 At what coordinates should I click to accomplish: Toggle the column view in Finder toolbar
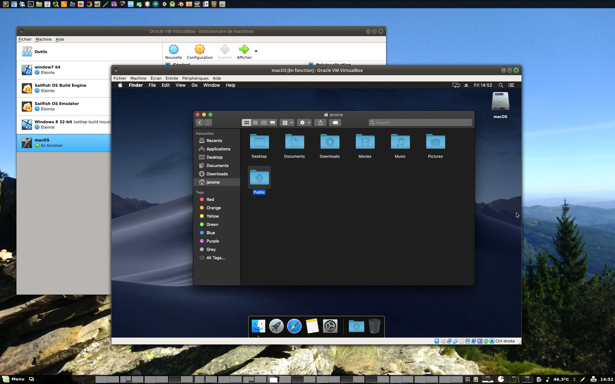point(264,123)
